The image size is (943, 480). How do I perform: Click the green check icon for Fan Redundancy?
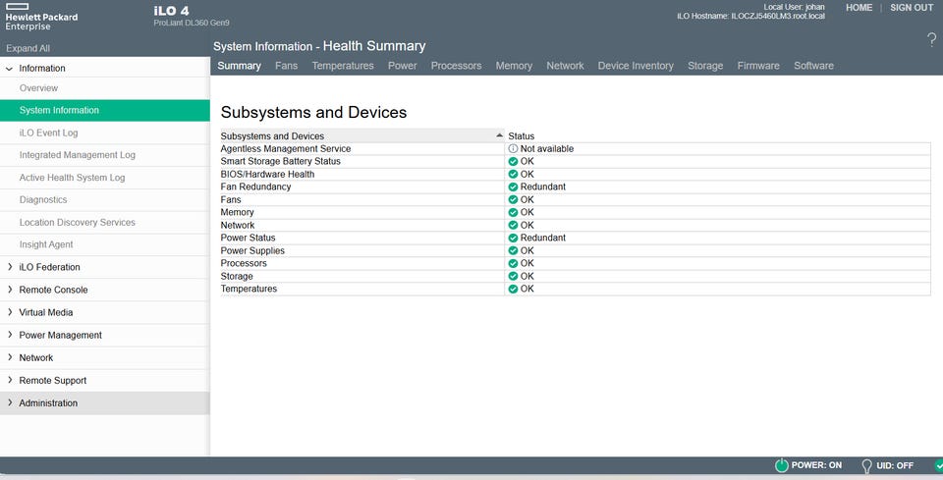pos(513,187)
